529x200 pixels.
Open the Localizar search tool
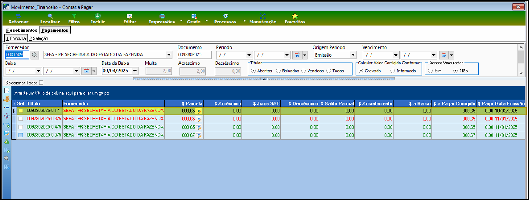(x=50, y=16)
